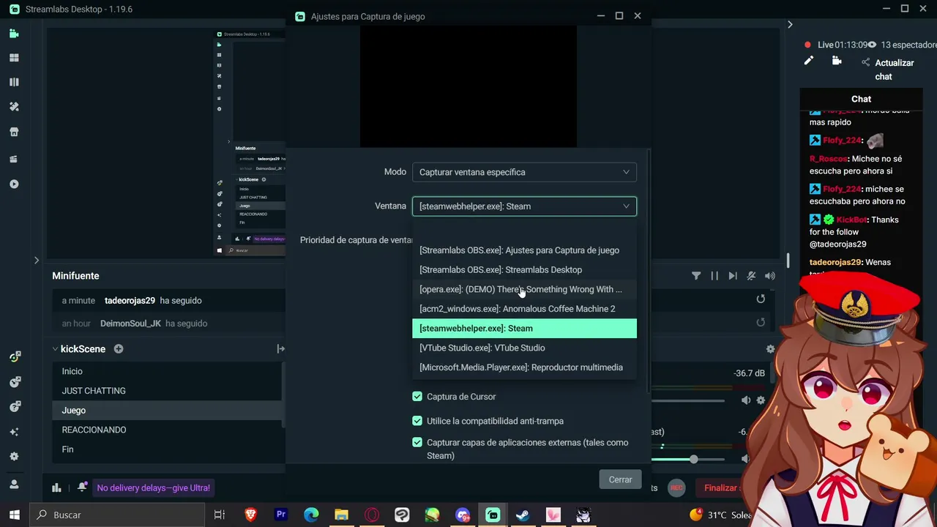Click Actualizar chat
Viewport: 937px width, 527px height.
pos(894,70)
